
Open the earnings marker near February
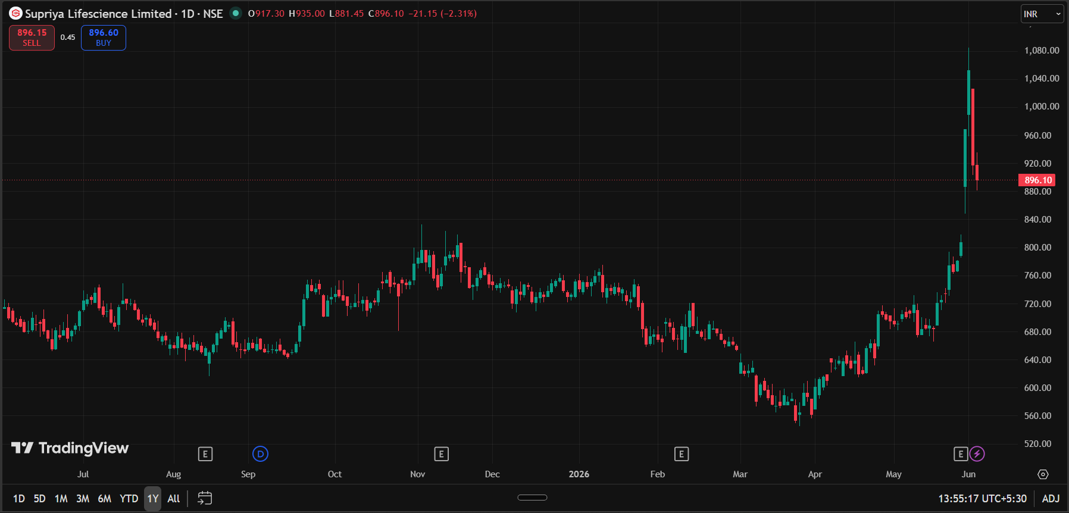pos(682,454)
